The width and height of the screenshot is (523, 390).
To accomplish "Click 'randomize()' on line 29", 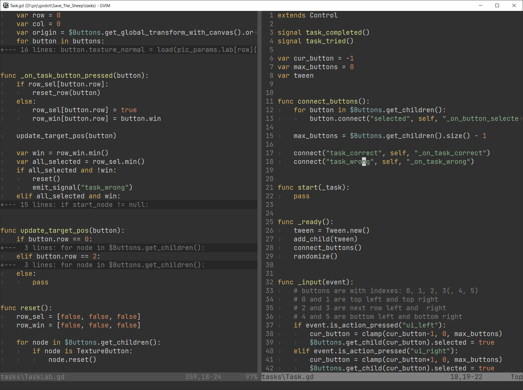I will 315,256.
